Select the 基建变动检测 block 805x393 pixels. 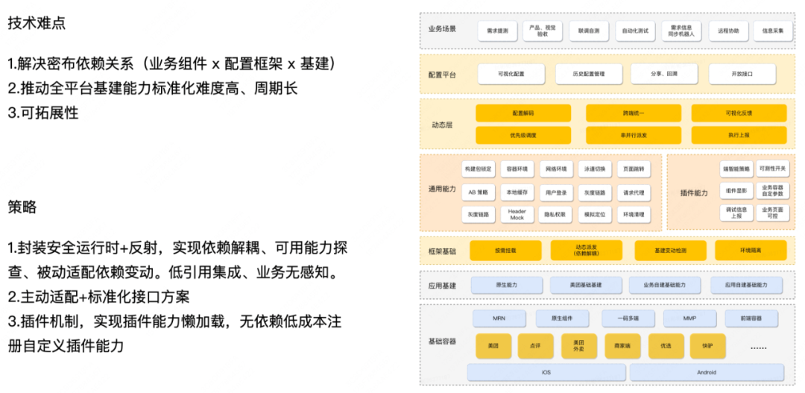pos(671,251)
